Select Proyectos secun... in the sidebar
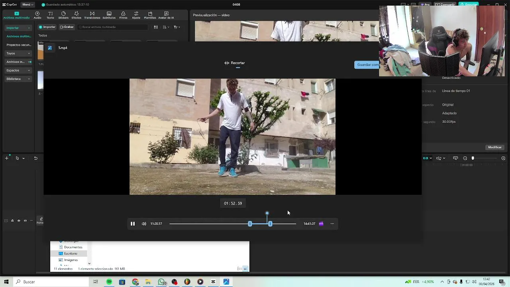Screen dimensions: 510x287 (x=19, y=45)
